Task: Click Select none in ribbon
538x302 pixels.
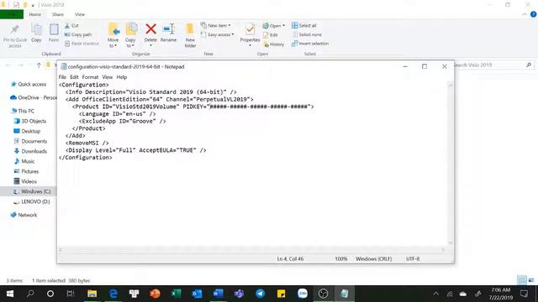Action: pyautogui.click(x=307, y=34)
